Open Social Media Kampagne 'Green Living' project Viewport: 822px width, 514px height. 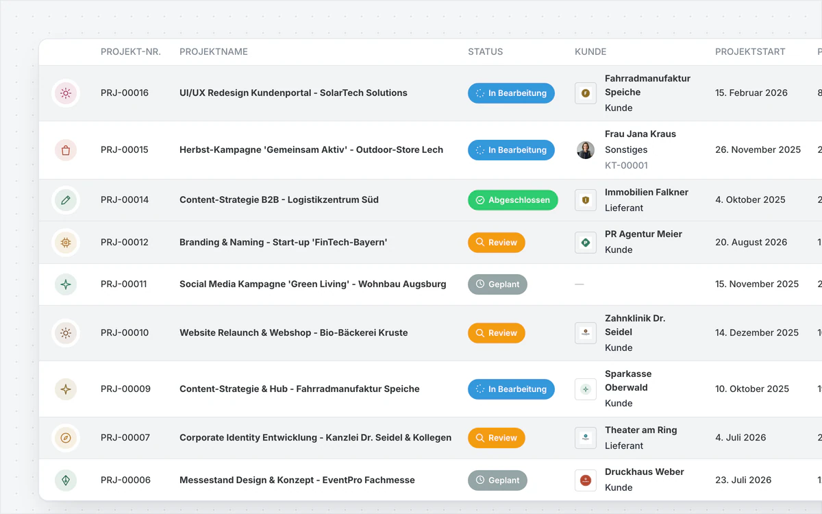click(x=312, y=284)
